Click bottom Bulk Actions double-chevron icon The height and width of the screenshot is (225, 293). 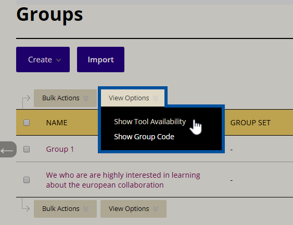pos(86,209)
